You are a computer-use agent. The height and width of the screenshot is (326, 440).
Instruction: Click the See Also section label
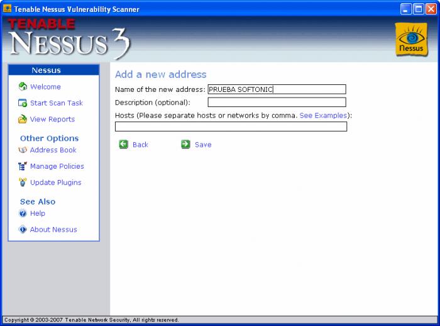click(38, 201)
